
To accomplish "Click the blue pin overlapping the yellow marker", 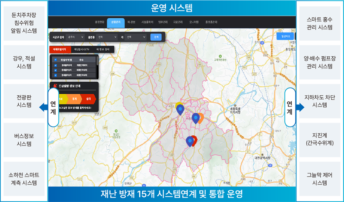I will [x=180, y=110].
